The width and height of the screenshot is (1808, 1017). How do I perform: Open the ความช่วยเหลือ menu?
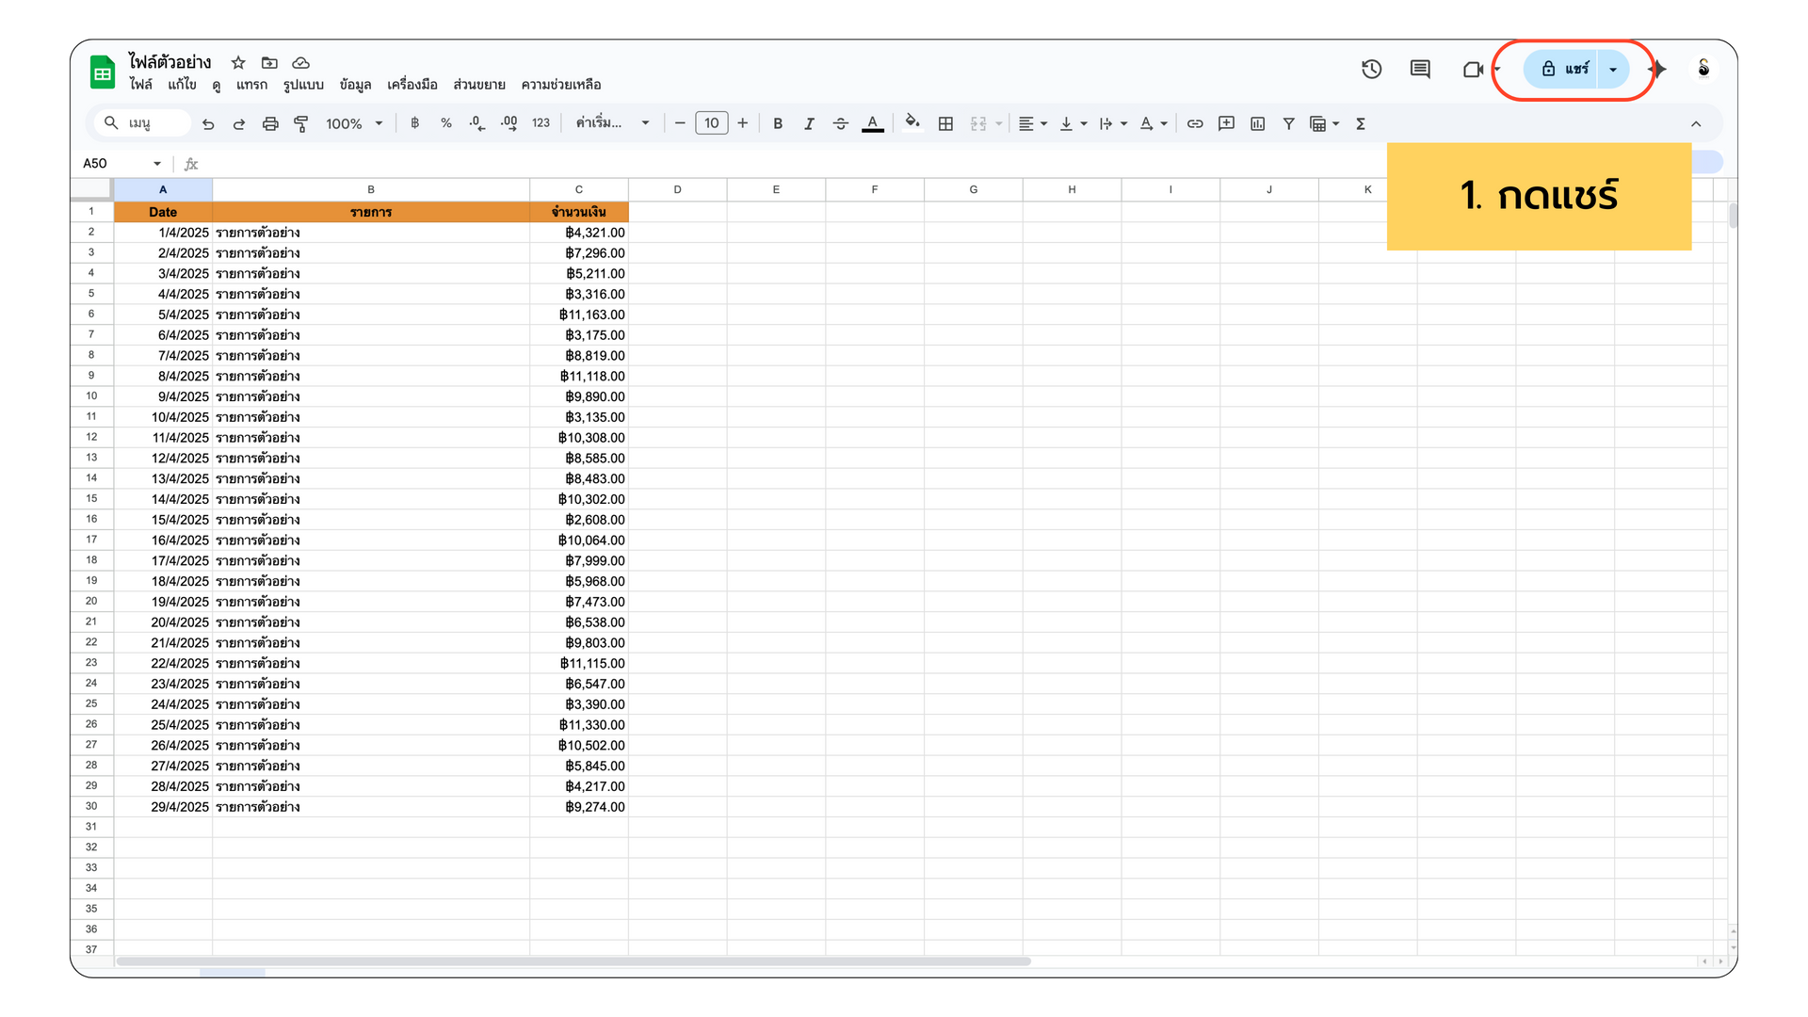pyautogui.click(x=561, y=85)
